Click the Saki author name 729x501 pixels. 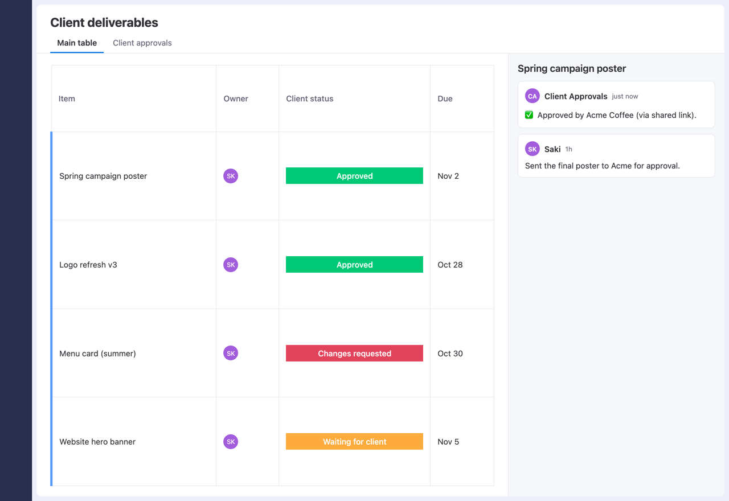(552, 149)
